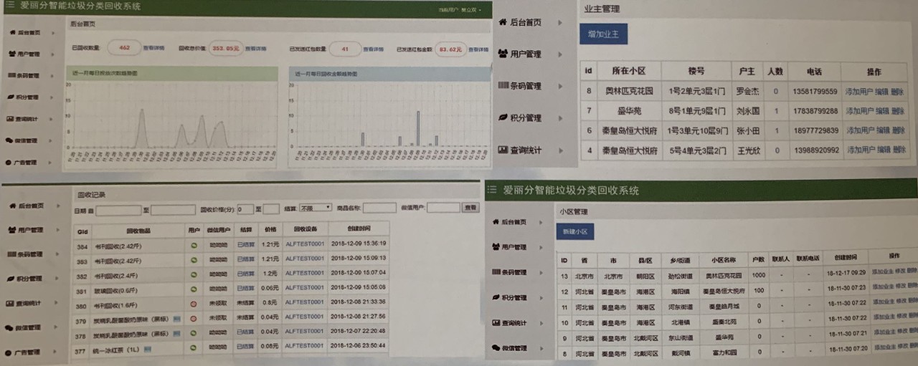Open the 结算 dropdown showing 不限
918x366 pixels.
(316, 208)
